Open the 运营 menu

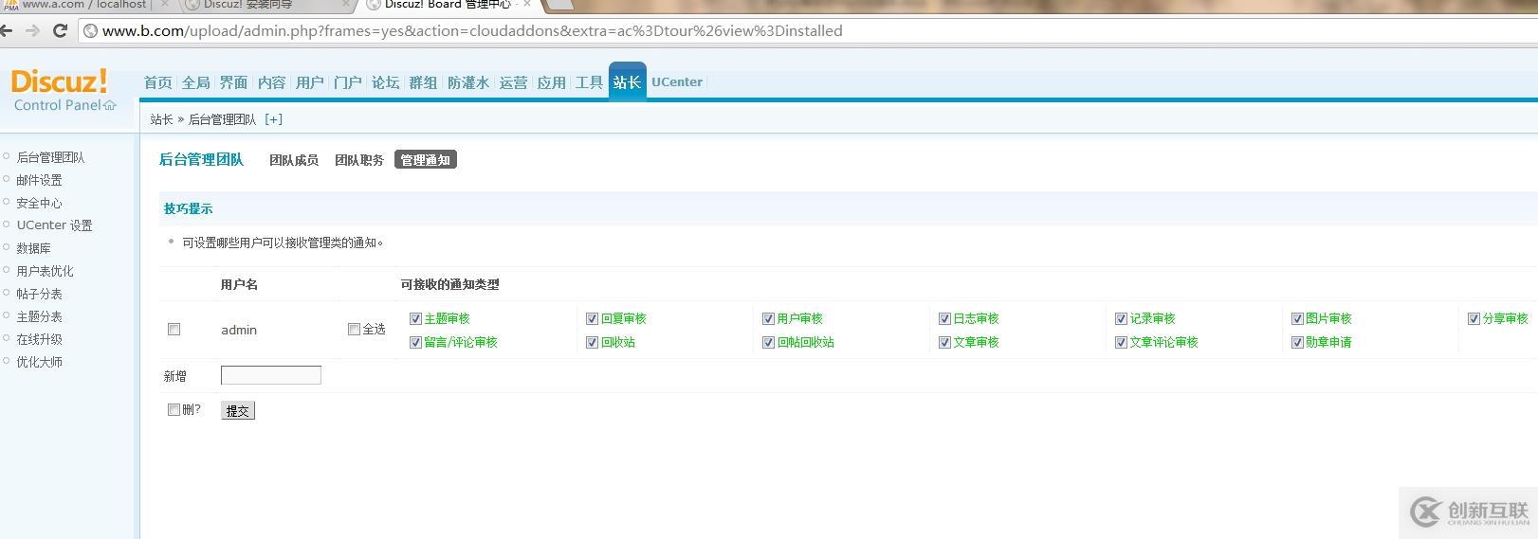tap(513, 82)
